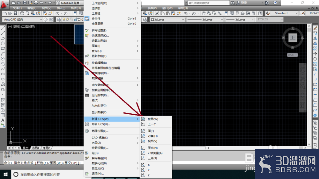Click the Circle tool icon
Viewport: 319px width, 179px height.
3,59
